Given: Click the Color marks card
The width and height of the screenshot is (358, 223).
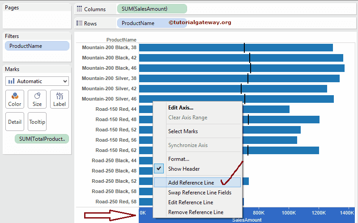Looking at the screenshot, I should tap(15, 99).
